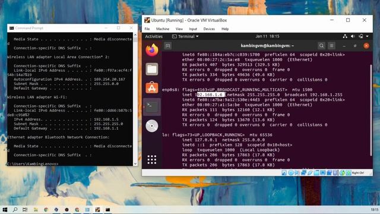Click IPv4 Address 192.168.1.5 in Command Prompt

(106, 119)
